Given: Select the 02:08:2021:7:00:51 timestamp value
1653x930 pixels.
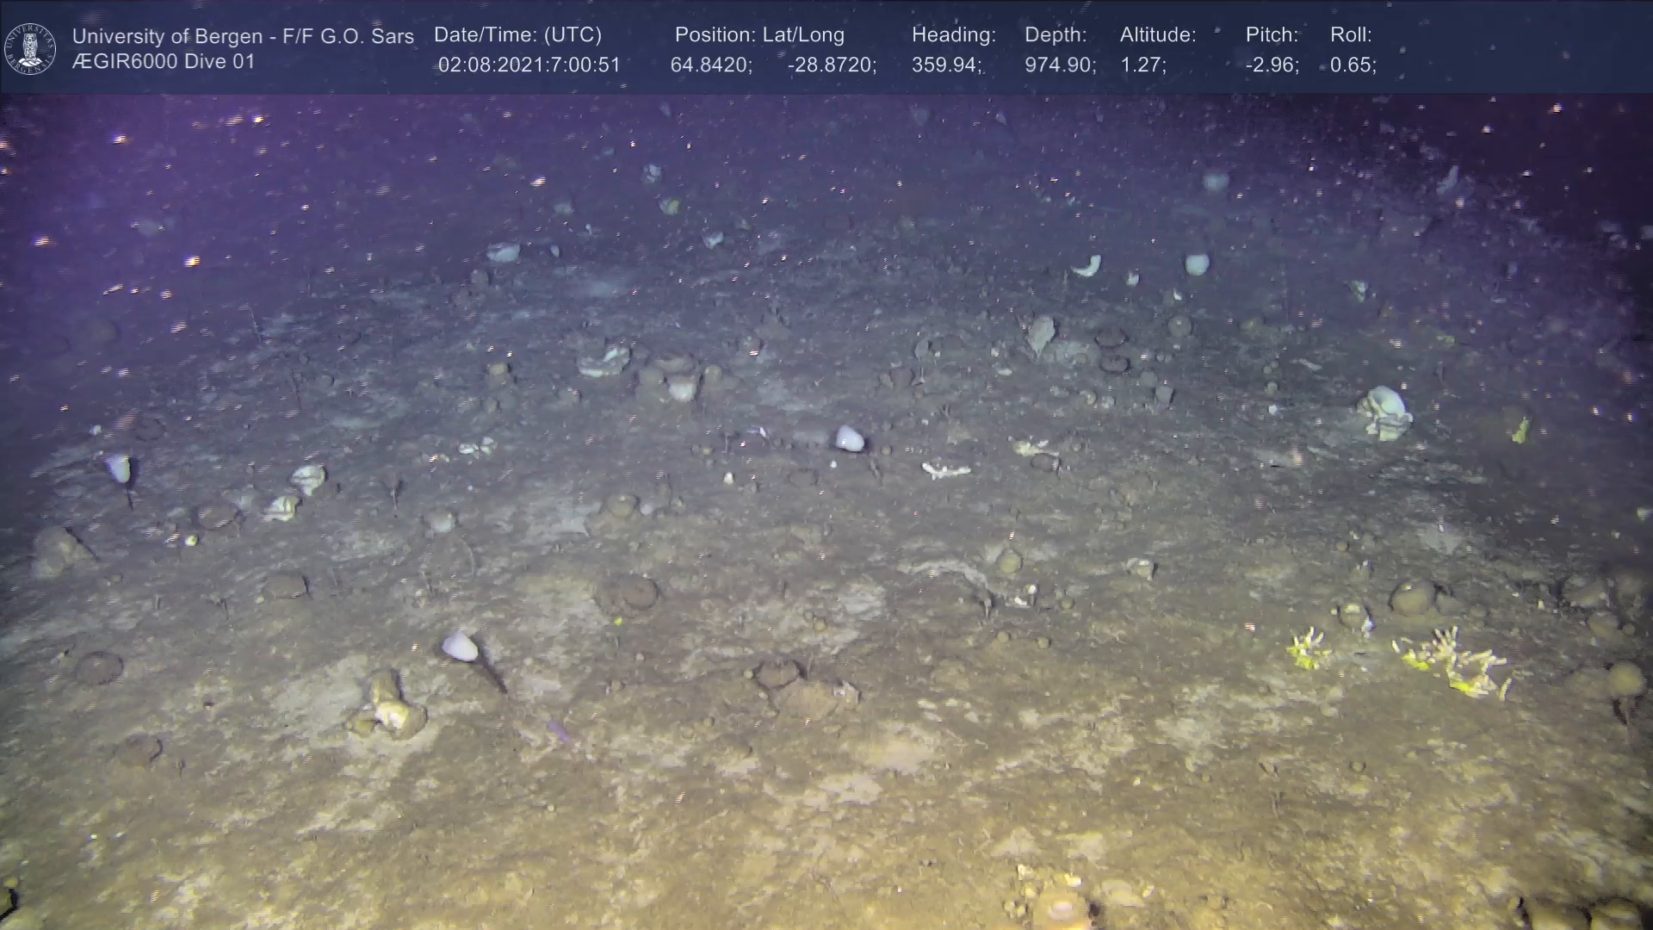Looking at the screenshot, I should (x=529, y=65).
